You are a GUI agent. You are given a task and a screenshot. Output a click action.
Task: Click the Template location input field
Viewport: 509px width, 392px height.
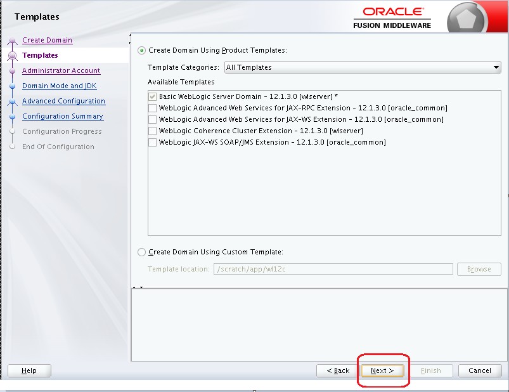click(333, 269)
